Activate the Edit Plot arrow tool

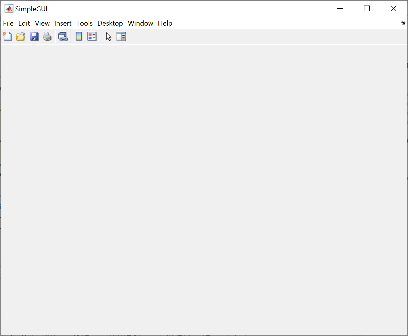[x=108, y=37]
